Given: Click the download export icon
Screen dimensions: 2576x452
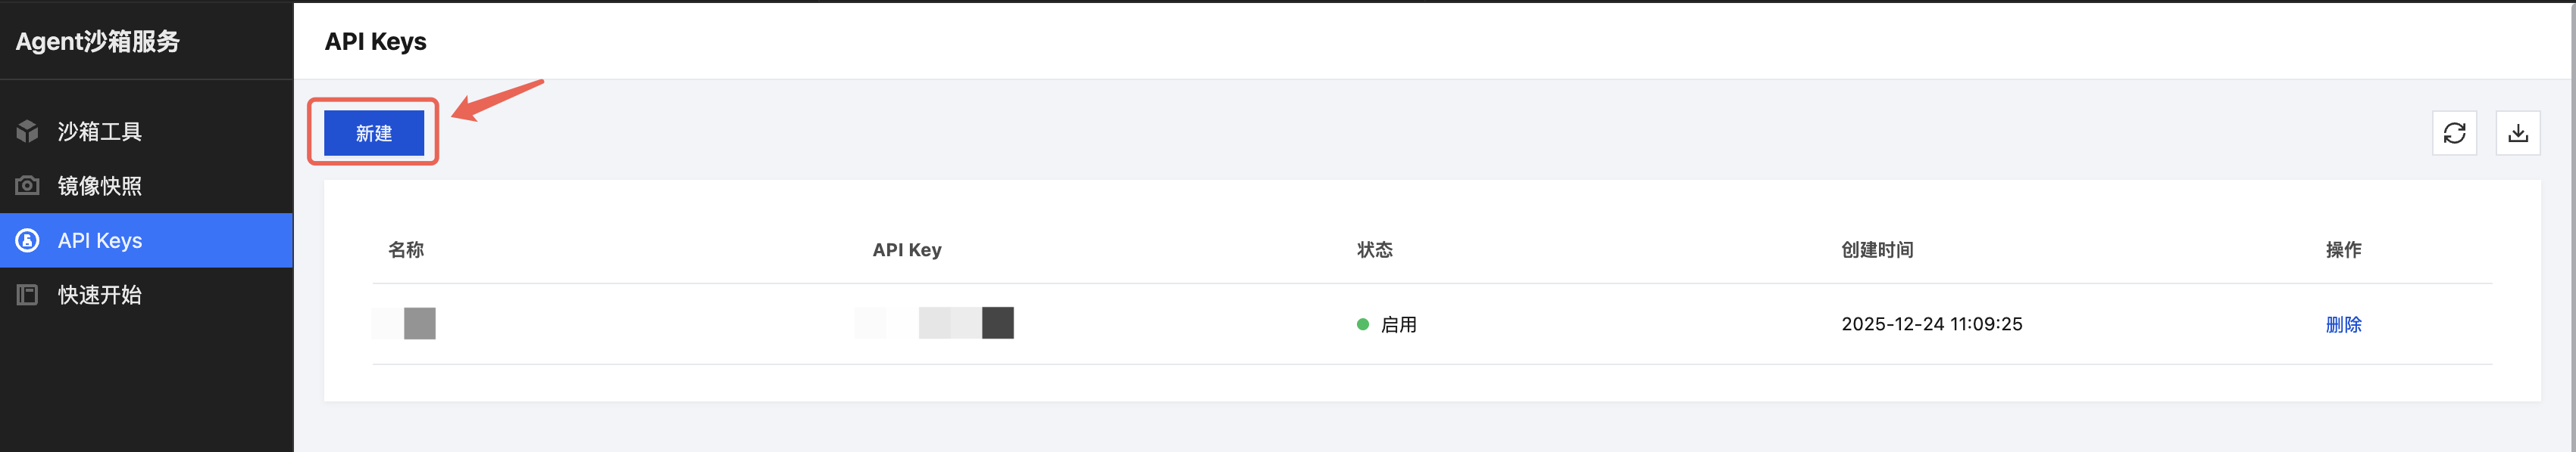Looking at the screenshot, I should (2518, 133).
